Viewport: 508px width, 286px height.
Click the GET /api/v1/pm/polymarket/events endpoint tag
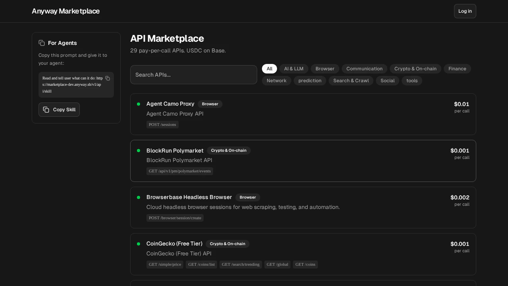180,171
